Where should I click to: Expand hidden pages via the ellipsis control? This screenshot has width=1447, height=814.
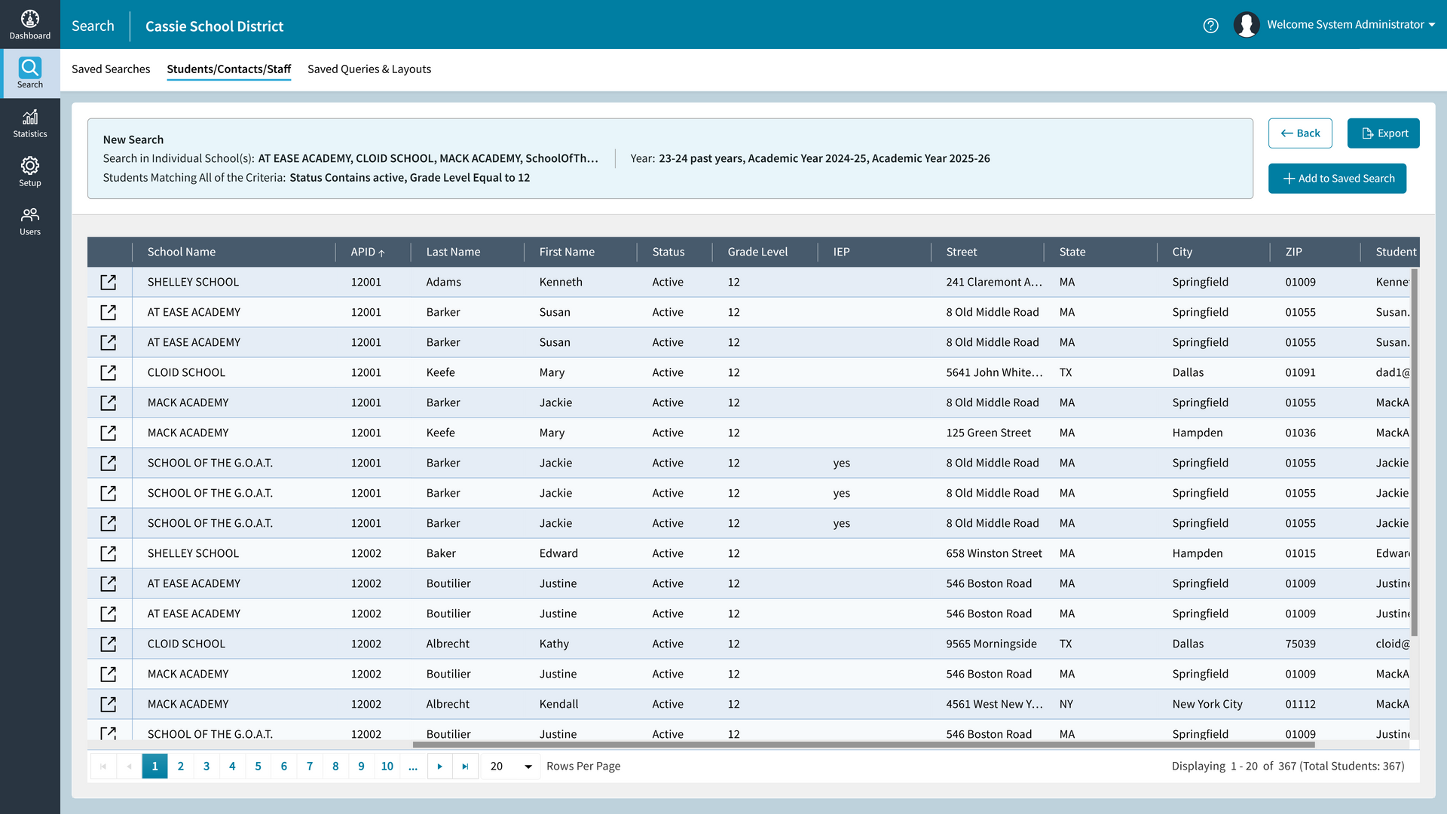click(413, 766)
